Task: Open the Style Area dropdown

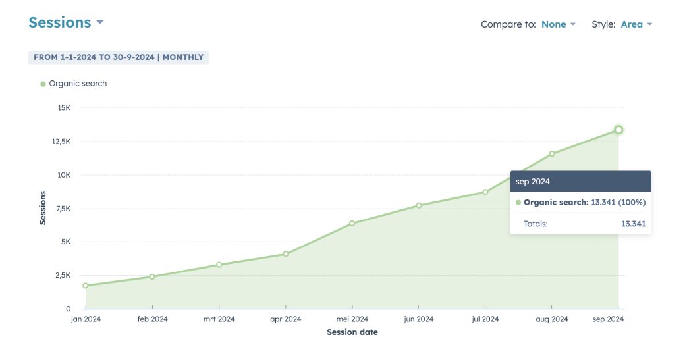Action: 636,24
